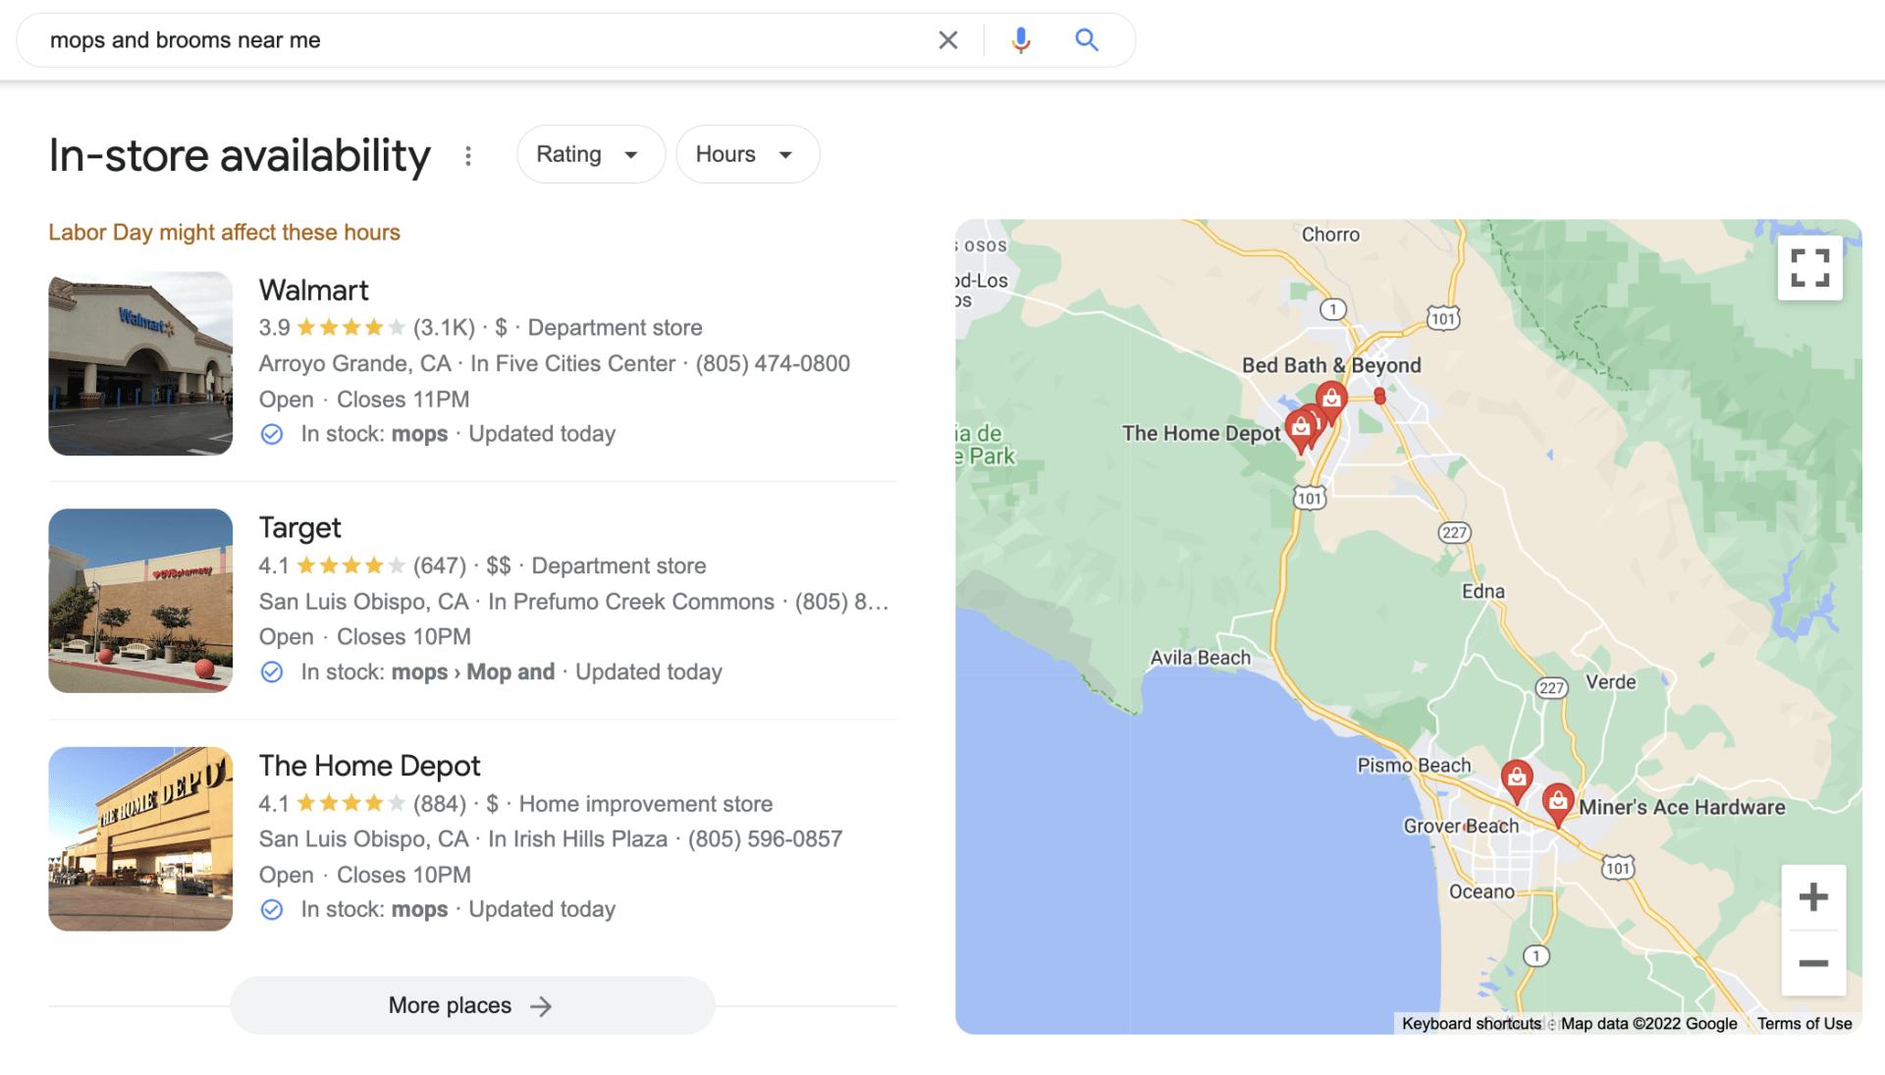The image size is (1885, 1075).
Task: Expand the Rating filter dropdown
Action: coord(590,154)
